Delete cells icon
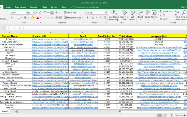The width and height of the screenshot is (187, 117). pyautogui.click(x=147, y=12)
